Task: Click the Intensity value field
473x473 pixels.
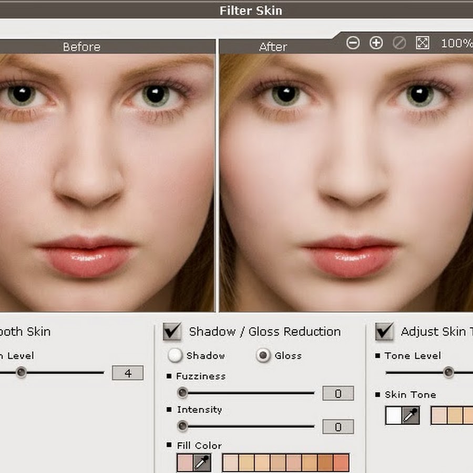Action: pyautogui.click(x=338, y=427)
